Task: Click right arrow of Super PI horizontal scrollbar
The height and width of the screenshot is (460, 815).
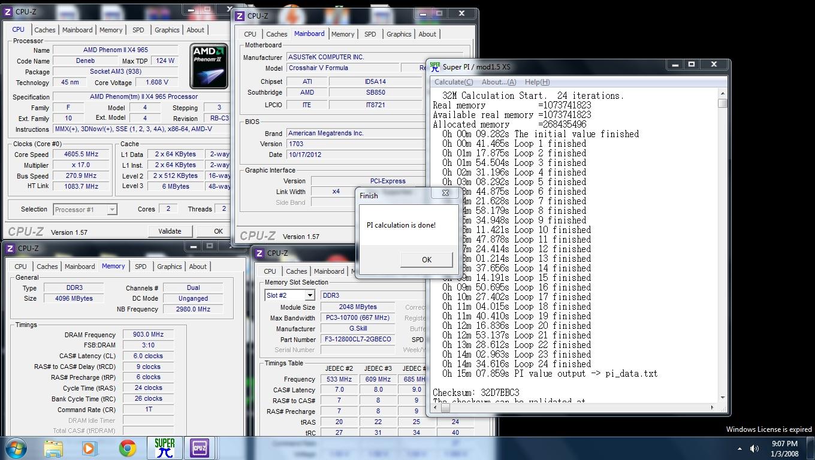Action: coord(712,407)
